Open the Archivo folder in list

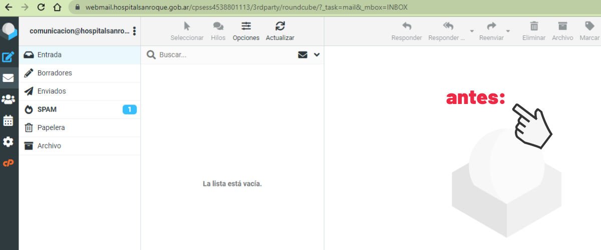80,146
